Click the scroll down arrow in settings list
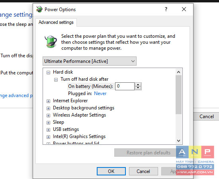The height and width of the screenshot is (179, 219). pos(178,140)
